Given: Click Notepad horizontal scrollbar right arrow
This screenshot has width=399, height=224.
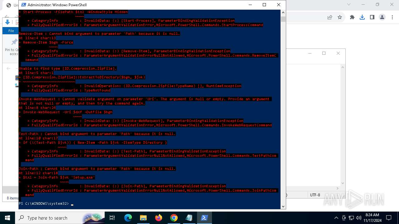Looking at the screenshot, I should coord(337,188).
